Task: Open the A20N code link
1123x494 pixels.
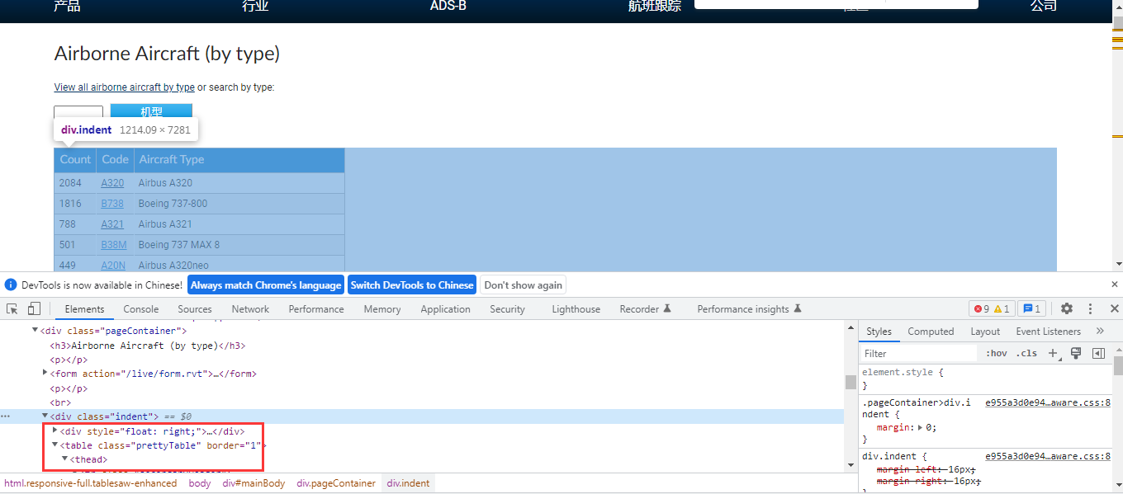Action: [x=113, y=265]
